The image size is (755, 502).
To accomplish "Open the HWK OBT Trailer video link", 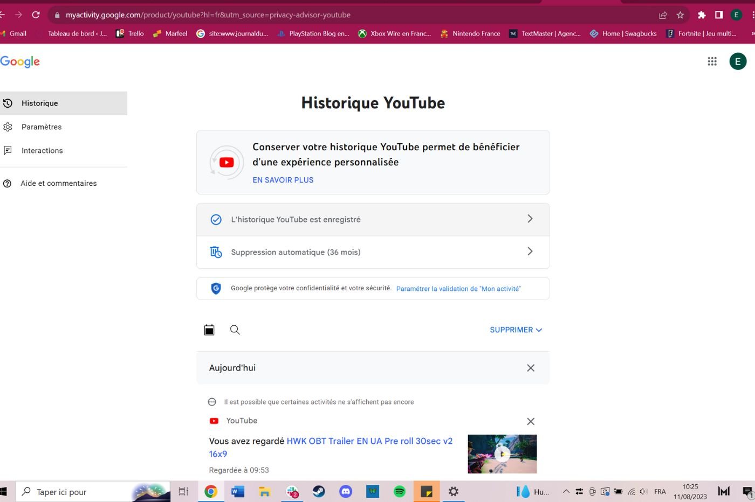I will pyautogui.click(x=331, y=447).
